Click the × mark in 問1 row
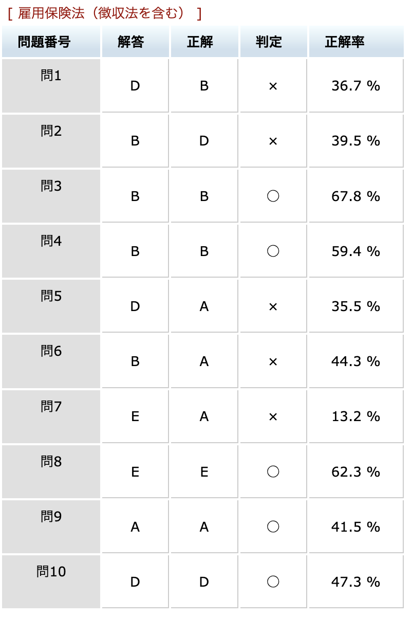This screenshot has width=412, height=617. pyautogui.click(x=273, y=86)
